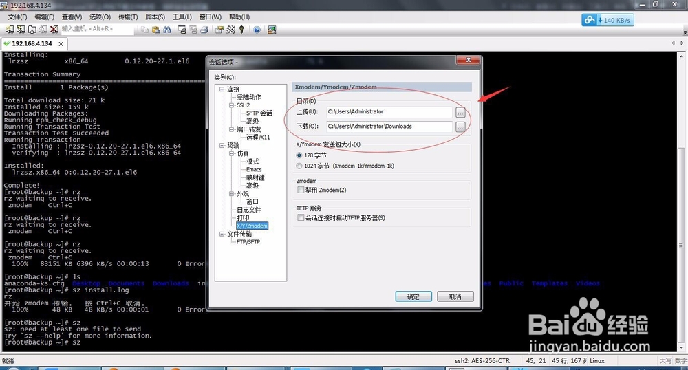Image resolution: width=688 pixels, height=370 pixels.
Task: Select SFTP 会话 in the category tree
Action: pyautogui.click(x=259, y=113)
